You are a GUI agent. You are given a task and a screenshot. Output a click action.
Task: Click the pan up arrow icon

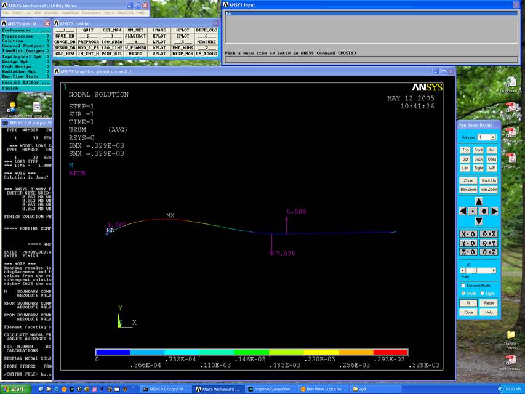pos(478,201)
